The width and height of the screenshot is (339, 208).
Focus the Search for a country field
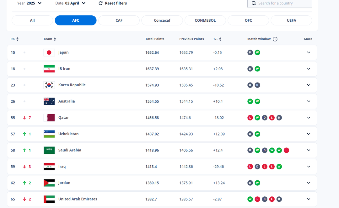[x=282, y=3]
